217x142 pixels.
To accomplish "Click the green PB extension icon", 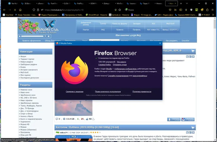I will click(x=197, y=10).
